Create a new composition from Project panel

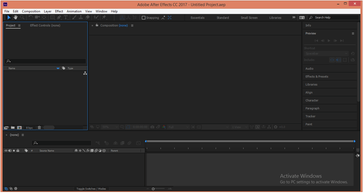tap(19, 128)
